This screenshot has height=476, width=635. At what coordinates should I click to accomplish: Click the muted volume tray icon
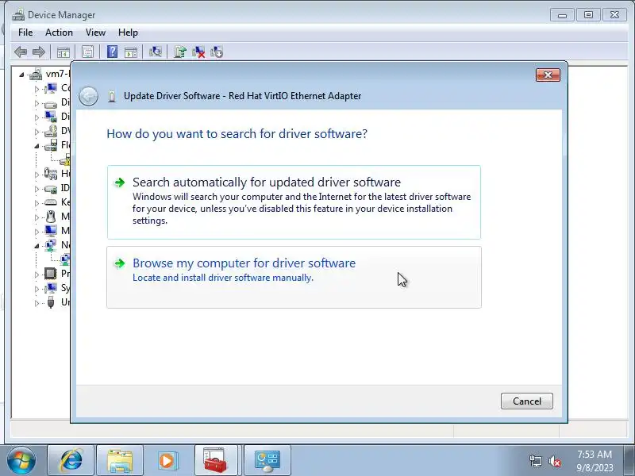[x=554, y=461]
